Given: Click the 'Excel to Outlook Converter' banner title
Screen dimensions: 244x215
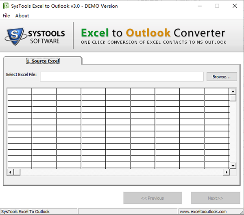Looking at the screenshot, I should (153, 33).
